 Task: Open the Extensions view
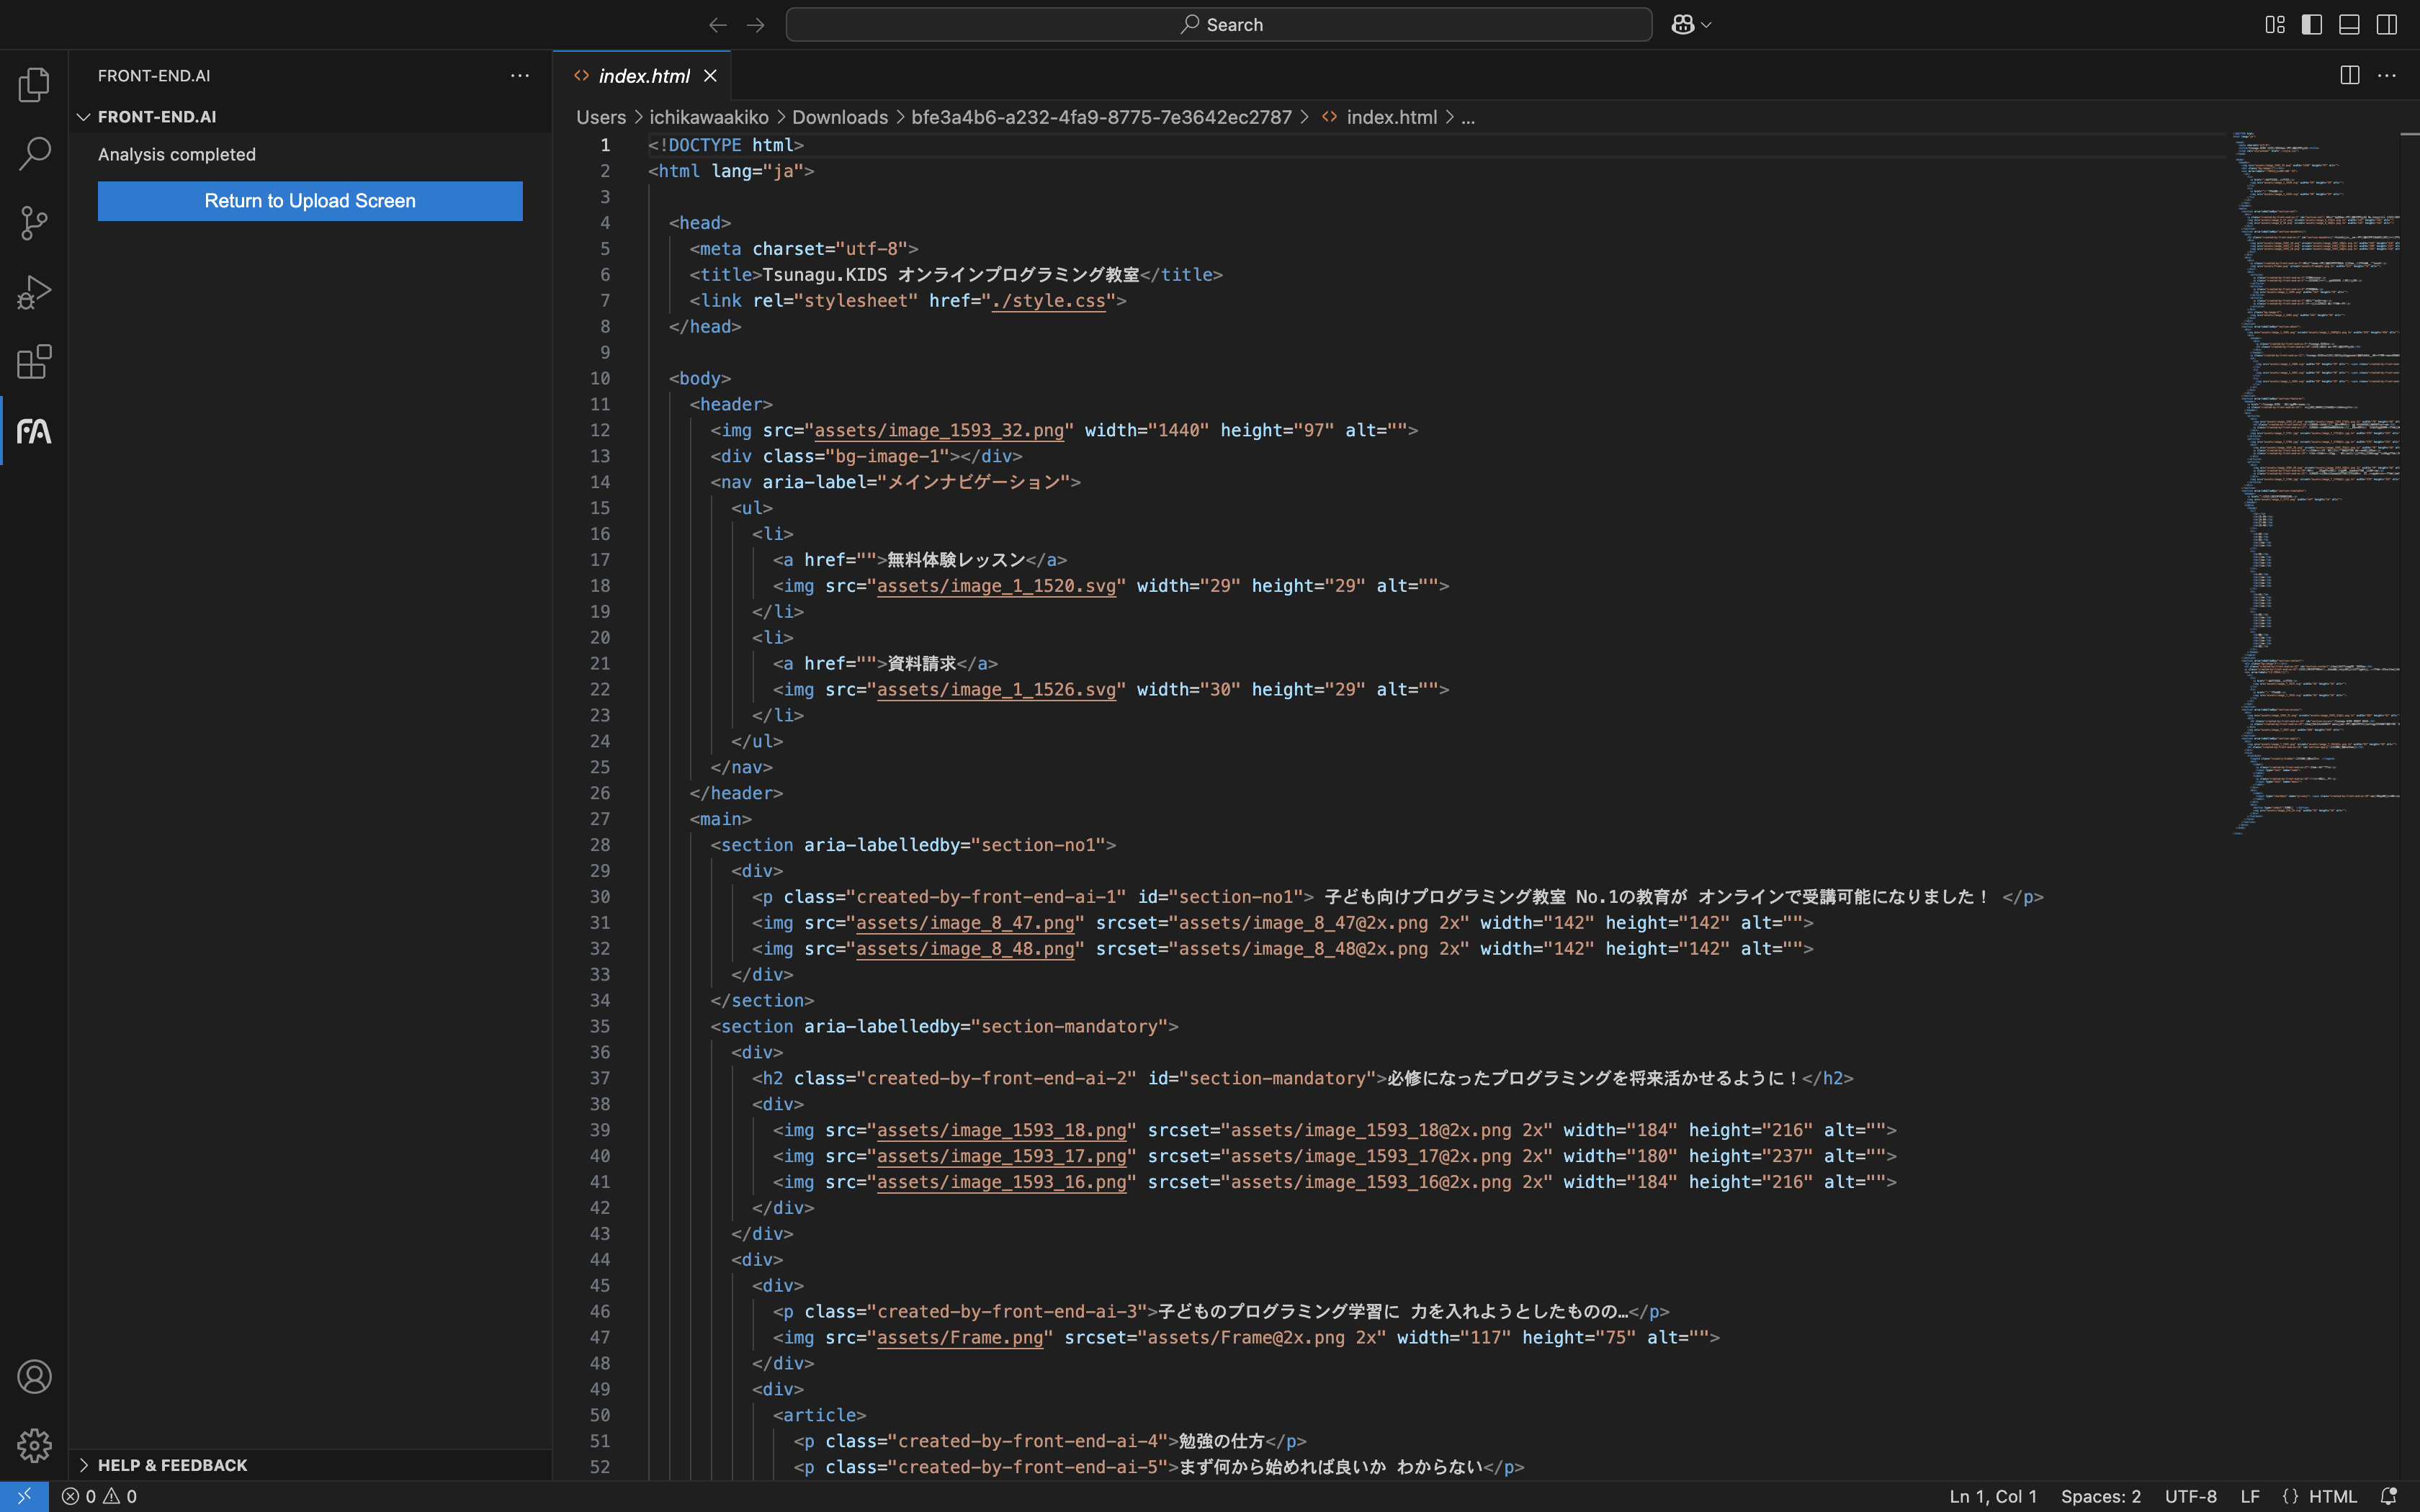34,361
